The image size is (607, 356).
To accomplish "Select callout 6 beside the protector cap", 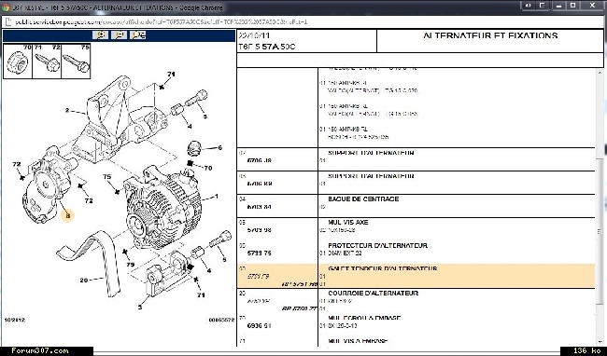I will (x=219, y=147).
